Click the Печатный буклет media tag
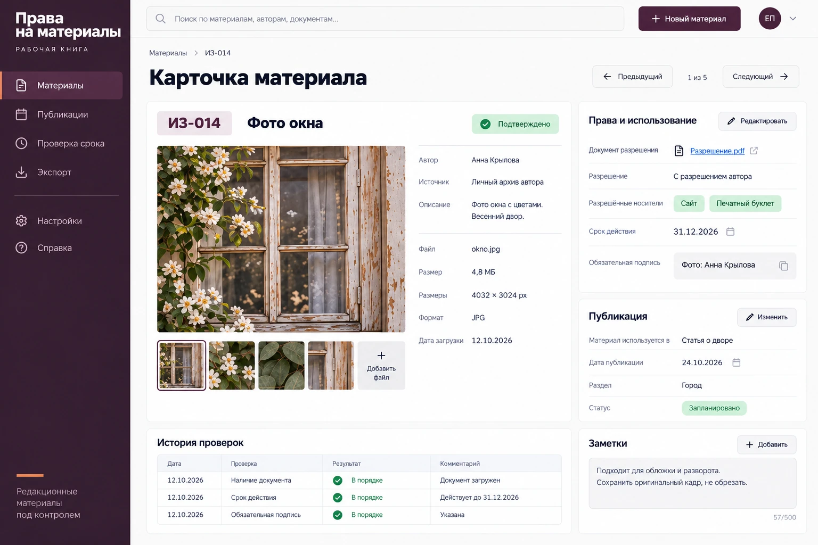Image resolution: width=818 pixels, height=545 pixels. pyautogui.click(x=745, y=203)
